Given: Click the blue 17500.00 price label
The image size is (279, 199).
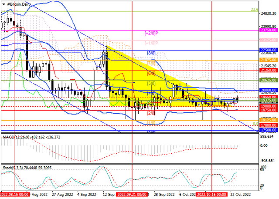Looking at the screenshot, I should click(269, 130).
